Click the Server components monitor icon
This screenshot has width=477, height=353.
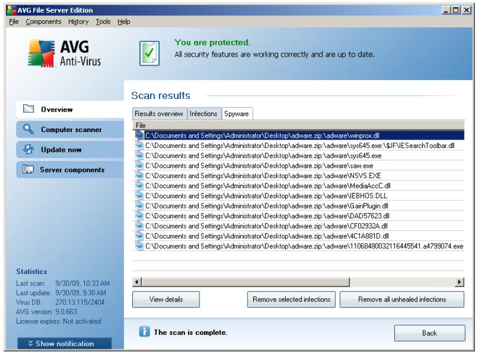point(28,169)
